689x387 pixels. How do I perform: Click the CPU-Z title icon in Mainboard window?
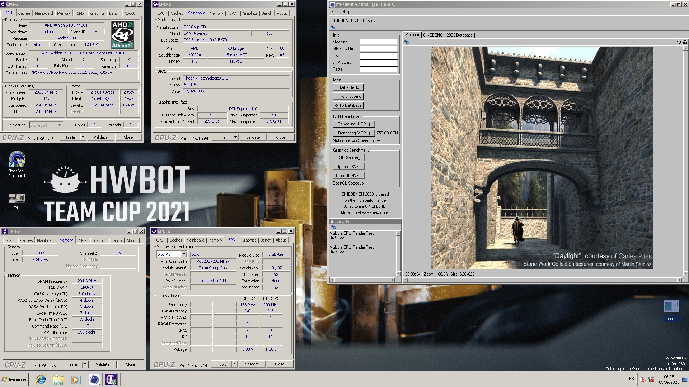[x=155, y=4]
